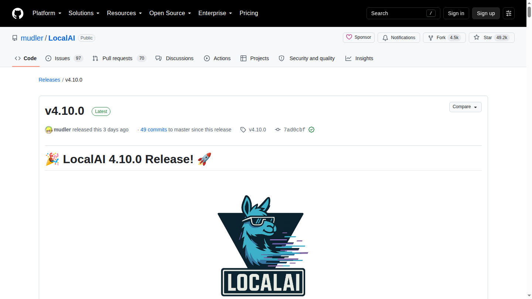Switch to the Issues tab
The height and width of the screenshot is (299, 532).
coord(64,58)
